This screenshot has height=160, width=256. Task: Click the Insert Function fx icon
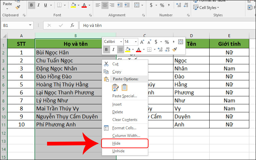click(x=72, y=25)
